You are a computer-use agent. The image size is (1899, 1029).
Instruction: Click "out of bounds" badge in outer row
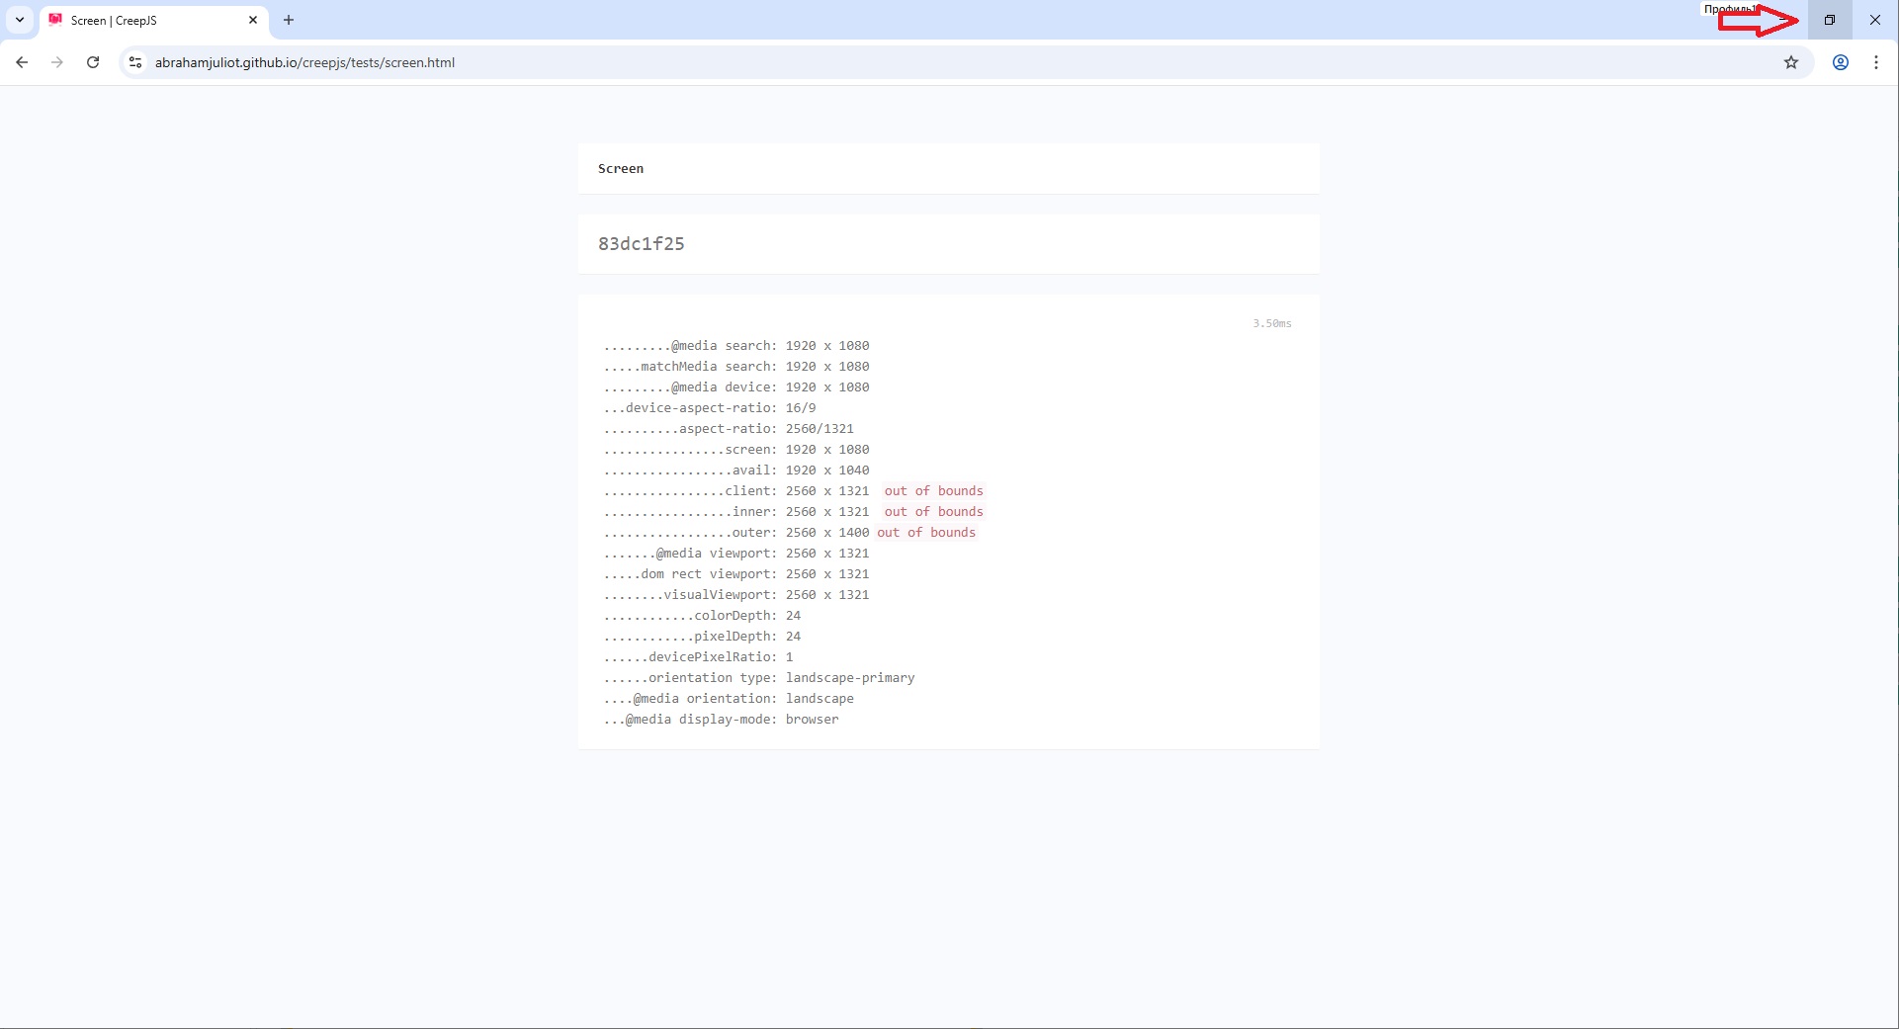point(926,533)
